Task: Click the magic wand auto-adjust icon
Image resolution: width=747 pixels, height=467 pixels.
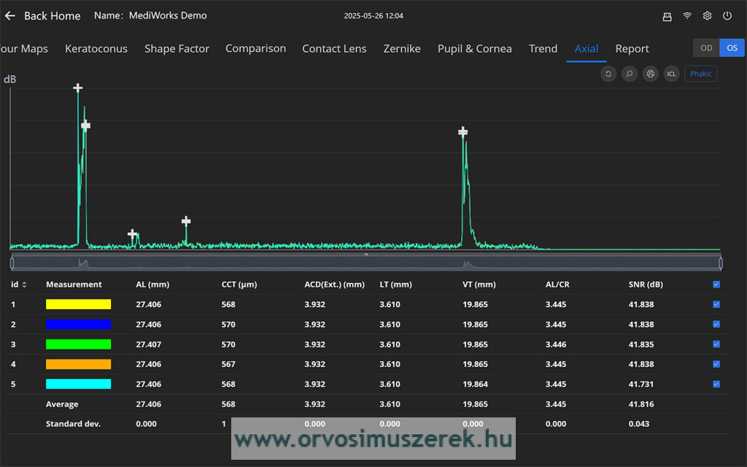Action: pyautogui.click(x=630, y=74)
